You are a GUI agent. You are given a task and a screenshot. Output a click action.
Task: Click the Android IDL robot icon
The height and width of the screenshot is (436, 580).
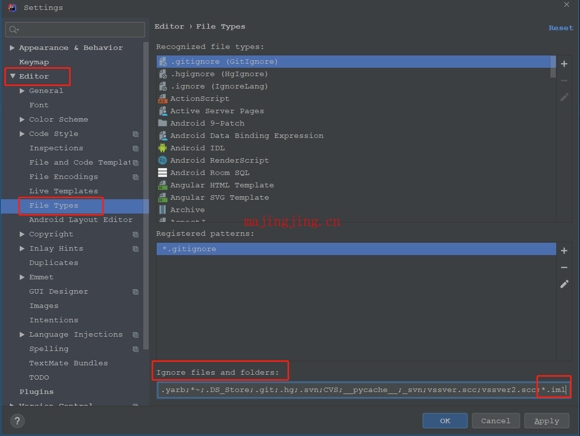[163, 148]
